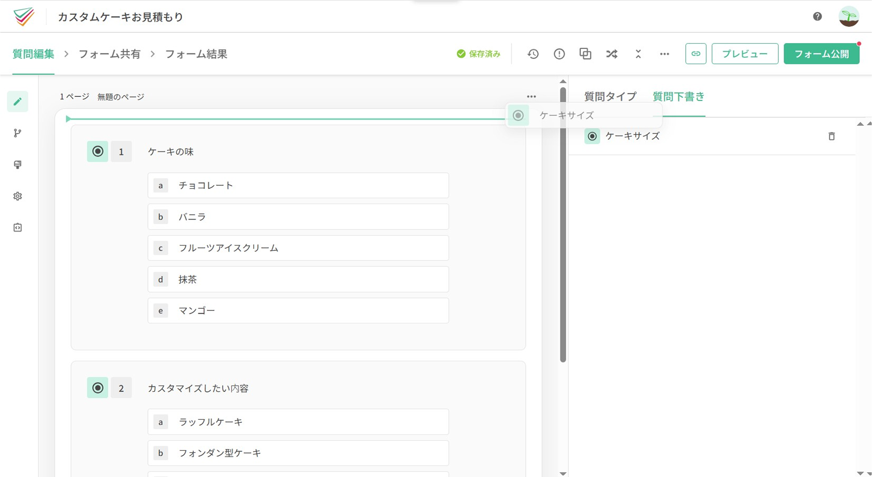Click the exclamation alert icon in toolbar
Image resolution: width=872 pixels, height=477 pixels.
[559, 54]
